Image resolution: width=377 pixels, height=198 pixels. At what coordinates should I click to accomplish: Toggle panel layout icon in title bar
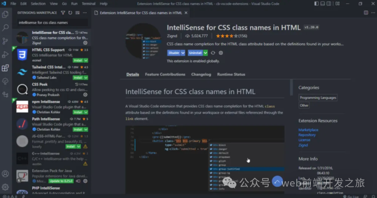[x=323, y=3]
